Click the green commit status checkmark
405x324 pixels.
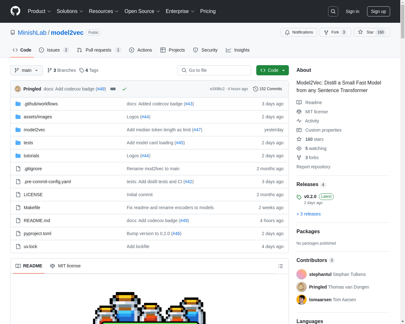pos(124,89)
